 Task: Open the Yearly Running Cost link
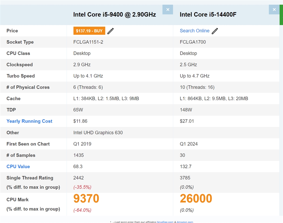pos(29,121)
